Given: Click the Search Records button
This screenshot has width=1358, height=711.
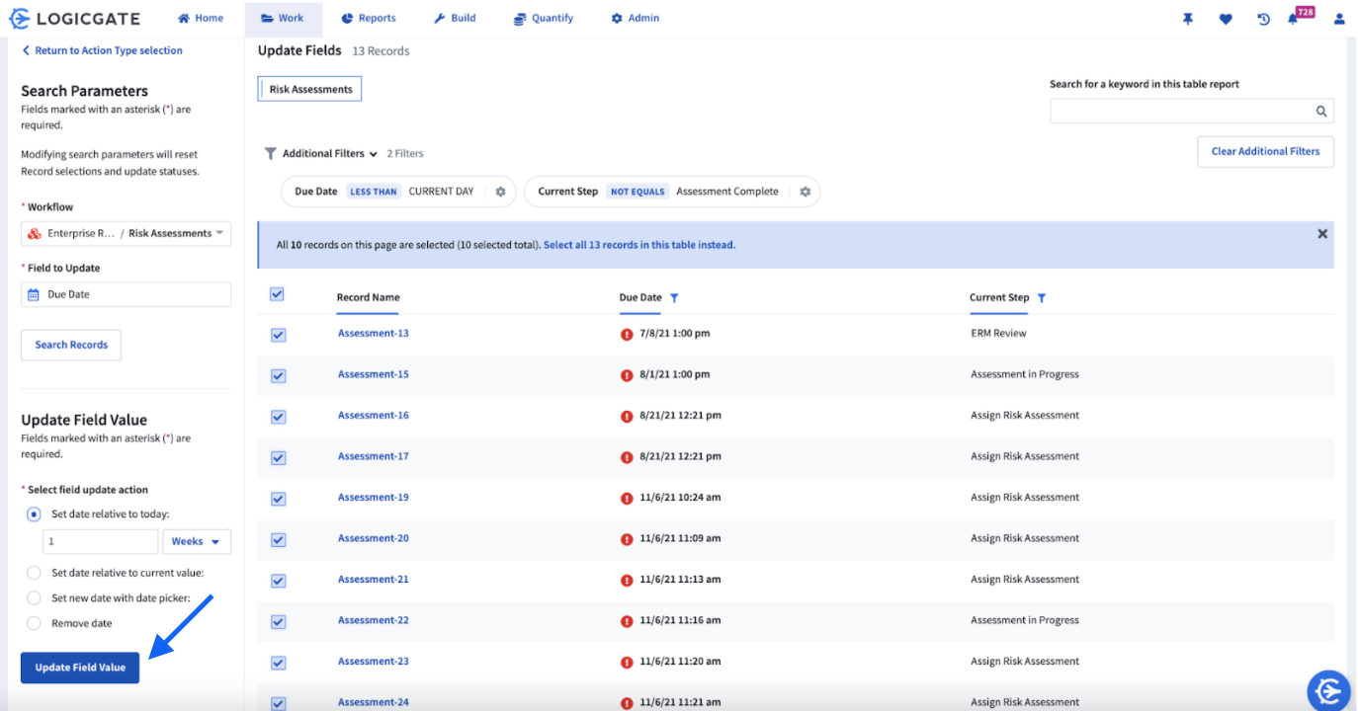Looking at the screenshot, I should point(71,345).
